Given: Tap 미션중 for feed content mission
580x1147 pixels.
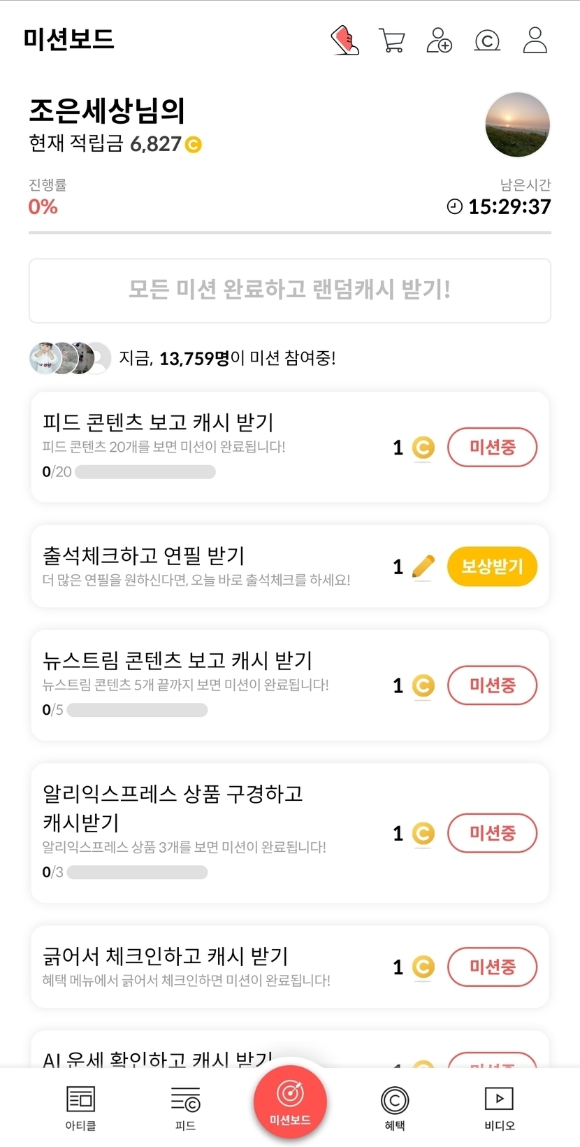Looking at the screenshot, I should tap(492, 448).
